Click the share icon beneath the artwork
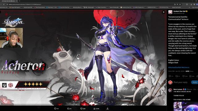The height and width of the screenshot is (111, 198). [x=107, y=109]
